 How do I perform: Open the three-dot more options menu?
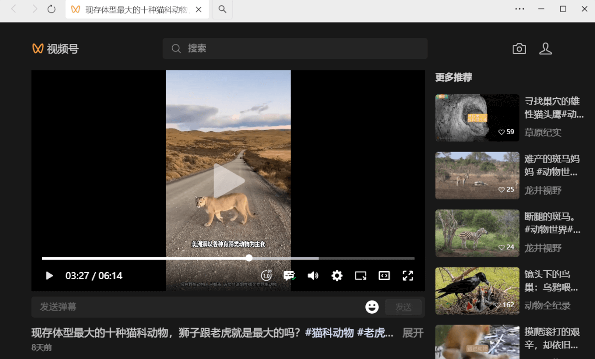(x=520, y=9)
